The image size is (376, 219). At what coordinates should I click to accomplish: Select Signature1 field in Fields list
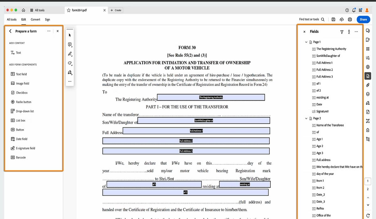tap(320, 111)
